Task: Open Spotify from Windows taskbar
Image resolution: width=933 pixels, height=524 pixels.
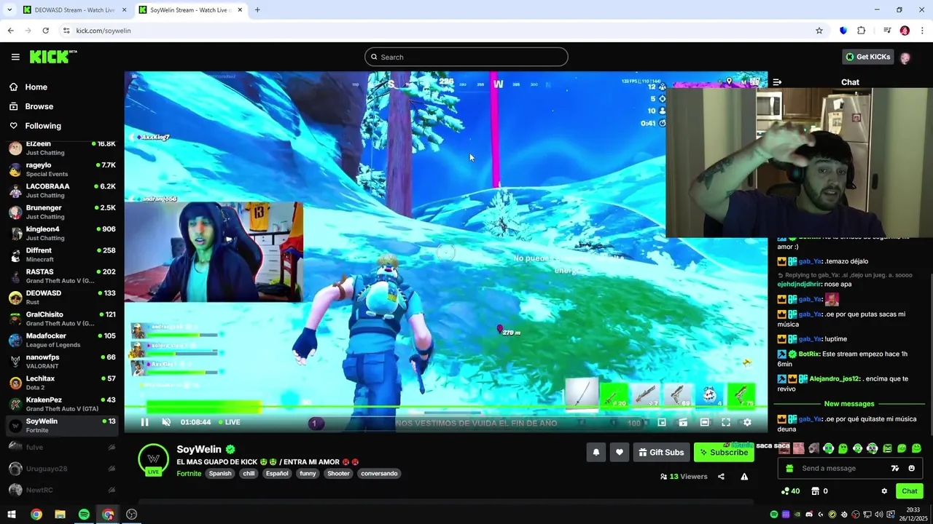Action: 84,515
